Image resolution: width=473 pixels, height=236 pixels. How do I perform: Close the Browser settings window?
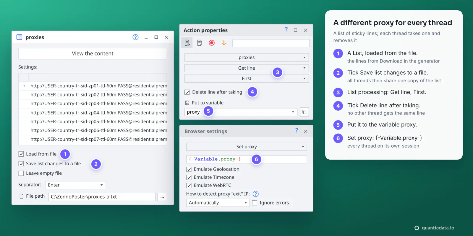point(306,131)
